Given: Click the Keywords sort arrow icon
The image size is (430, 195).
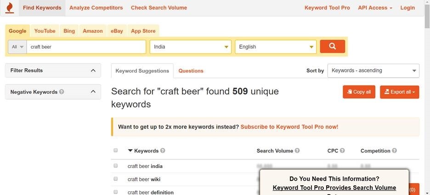Looking at the screenshot, I should pyautogui.click(x=130, y=151).
